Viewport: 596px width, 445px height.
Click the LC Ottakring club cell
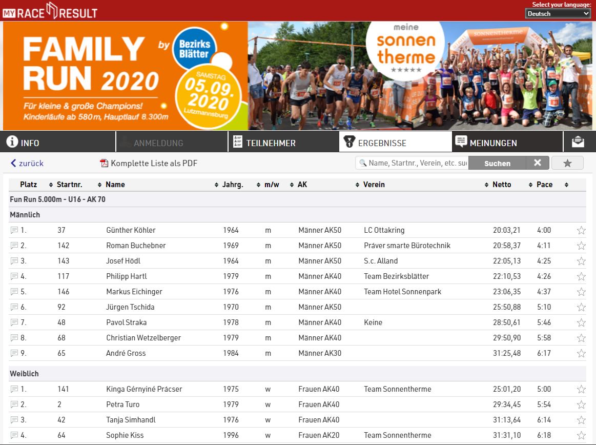pos(384,230)
